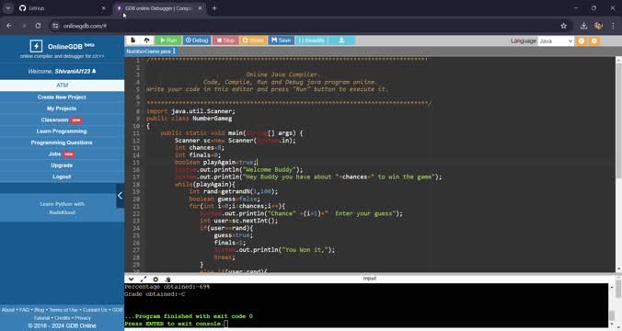The width and height of the screenshot is (622, 331).
Task: Collapse the left sidebar with chevron
Action: click(120, 196)
